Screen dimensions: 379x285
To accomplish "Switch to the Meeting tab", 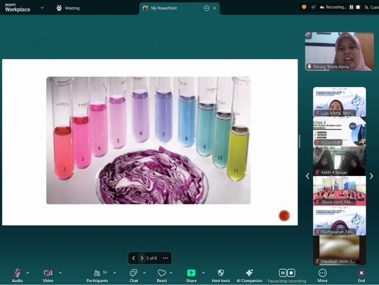I will 68,8.
